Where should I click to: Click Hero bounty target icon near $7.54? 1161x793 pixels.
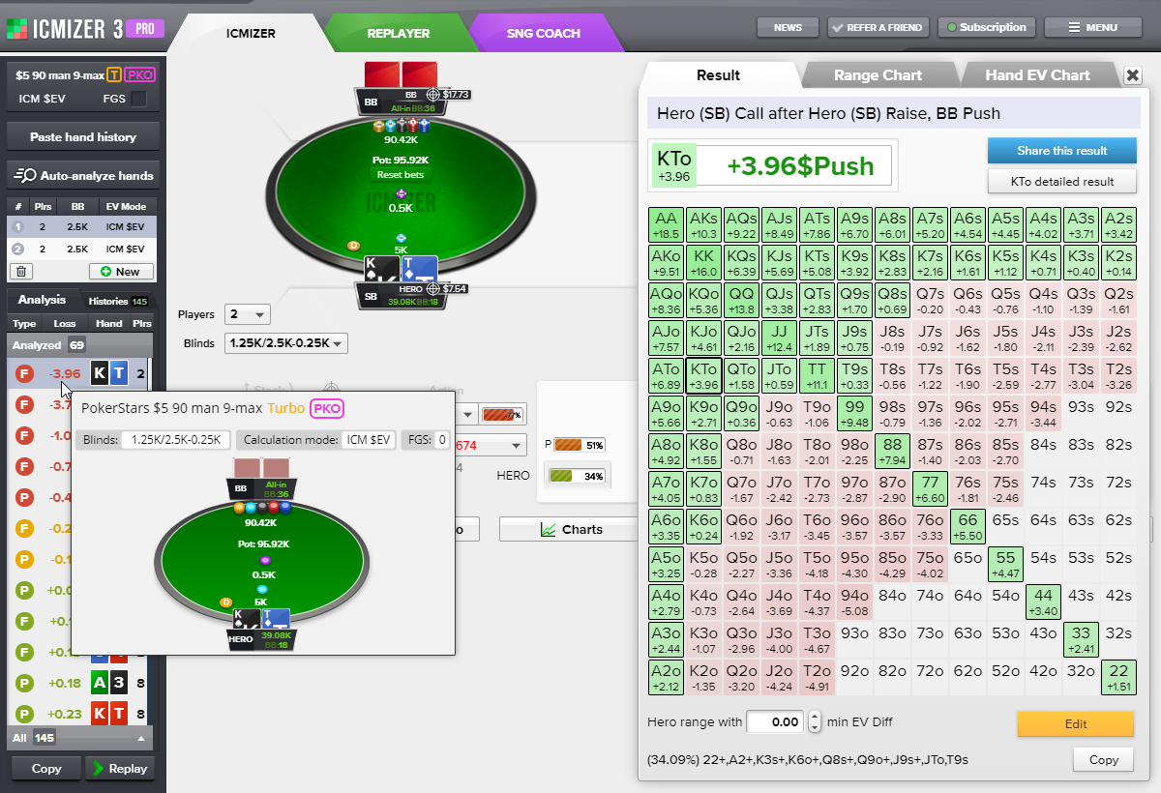tap(433, 288)
